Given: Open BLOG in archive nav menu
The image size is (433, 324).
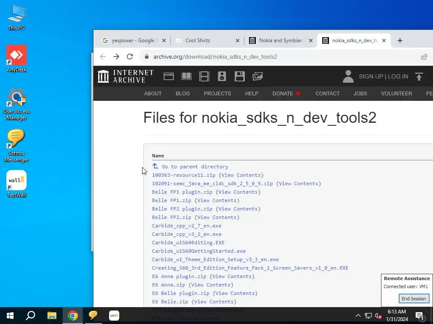Looking at the screenshot, I should [x=183, y=93].
